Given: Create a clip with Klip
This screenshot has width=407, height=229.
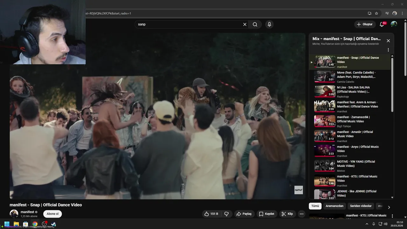Looking at the screenshot, I should point(287,214).
